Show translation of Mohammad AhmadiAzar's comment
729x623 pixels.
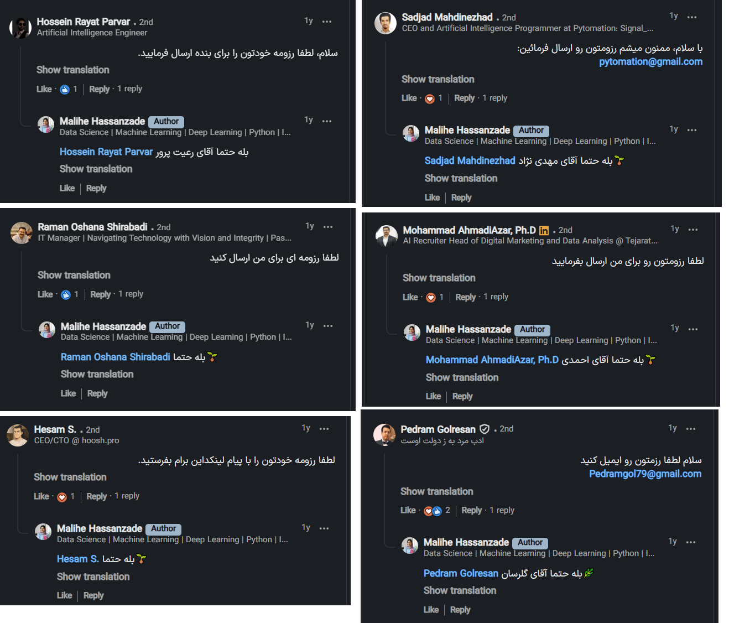point(439,278)
